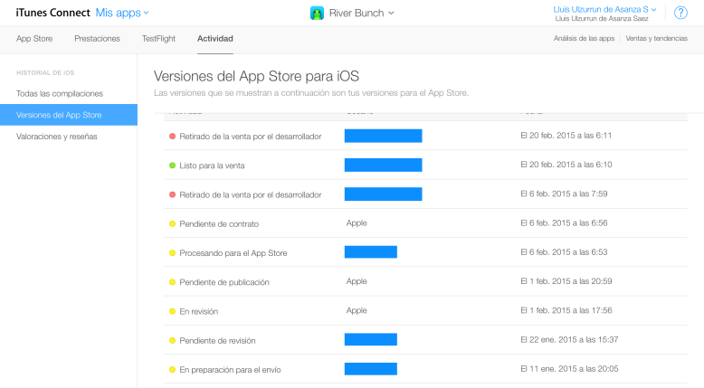
Task: Click 'Procesando para el App Store' text
Action: [233, 253]
